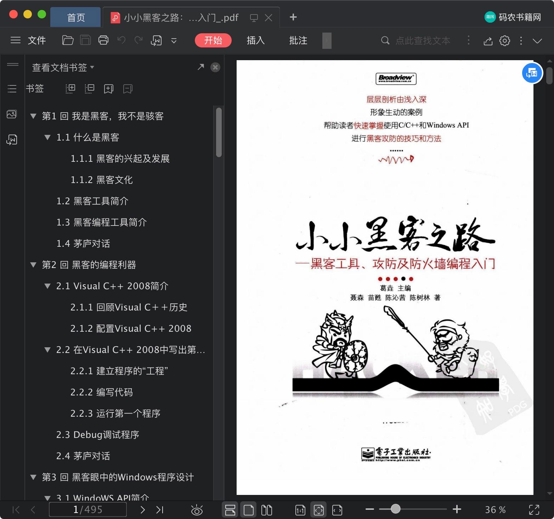Viewport: 554px width, 519px height.
Task: Click the bookmark panel scrollbar
Action: click(219, 132)
